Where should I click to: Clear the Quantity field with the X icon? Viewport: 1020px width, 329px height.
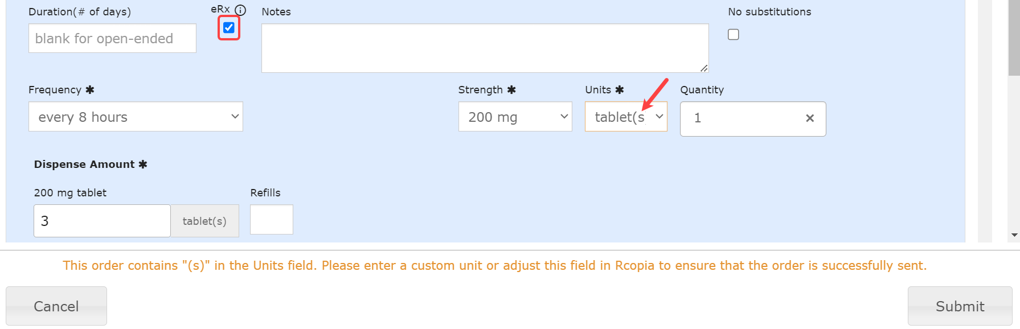(809, 118)
